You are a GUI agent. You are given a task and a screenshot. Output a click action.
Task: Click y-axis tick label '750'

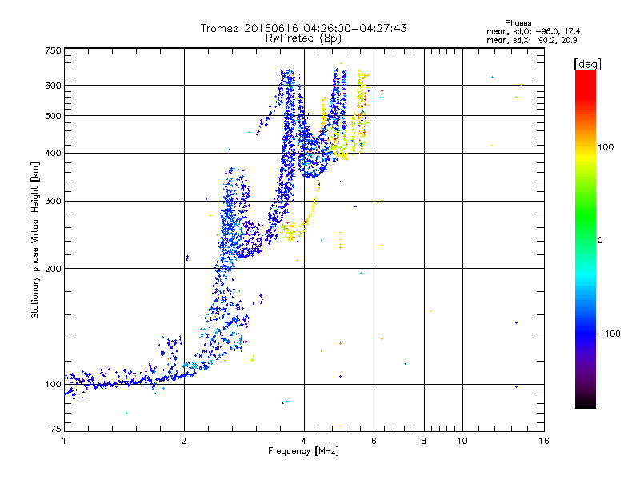tap(53, 50)
